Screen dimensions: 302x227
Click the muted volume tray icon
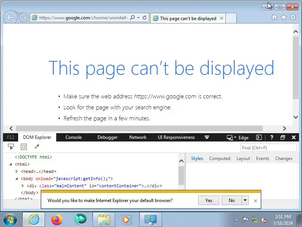coord(263,220)
